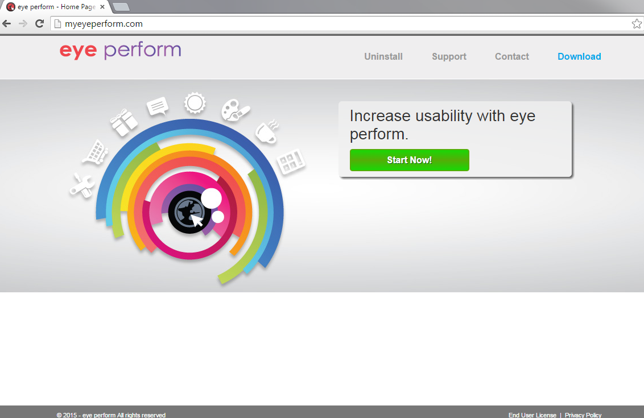The width and height of the screenshot is (644, 418).
Task: Close the eye perform browser tab
Action: click(102, 7)
